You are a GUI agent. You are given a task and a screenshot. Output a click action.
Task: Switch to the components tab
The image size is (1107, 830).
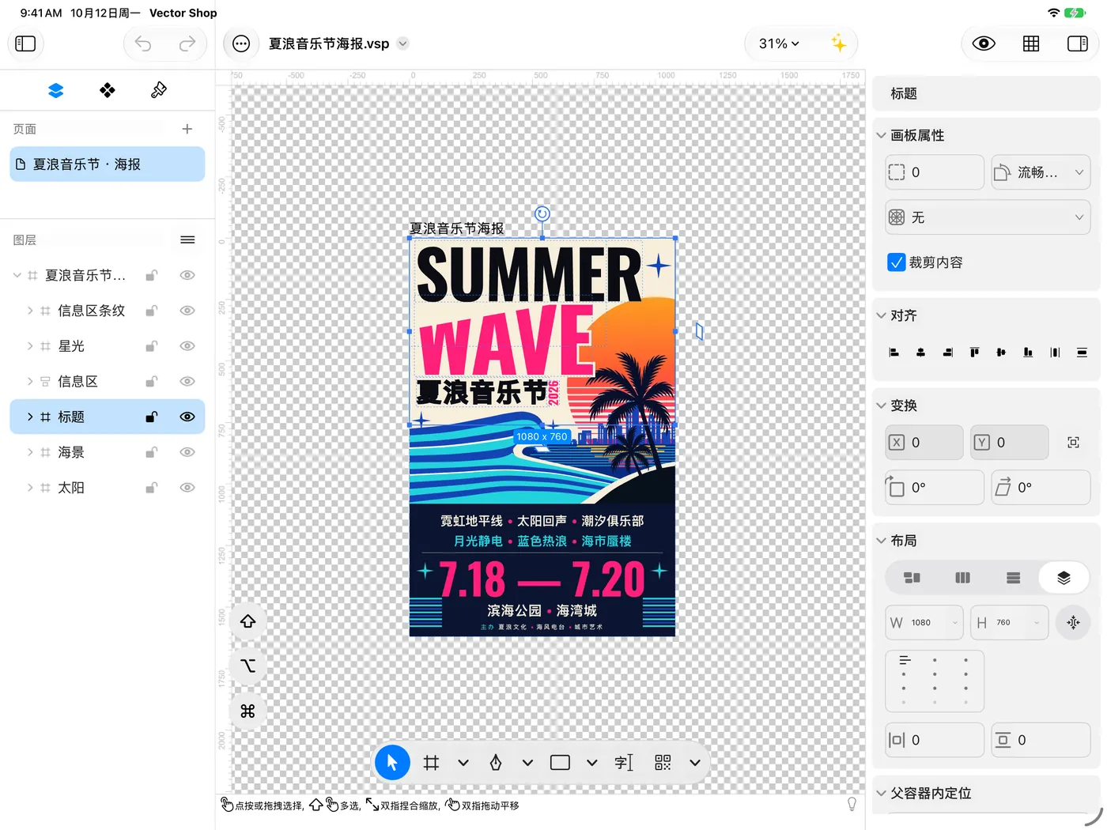coord(108,91)
